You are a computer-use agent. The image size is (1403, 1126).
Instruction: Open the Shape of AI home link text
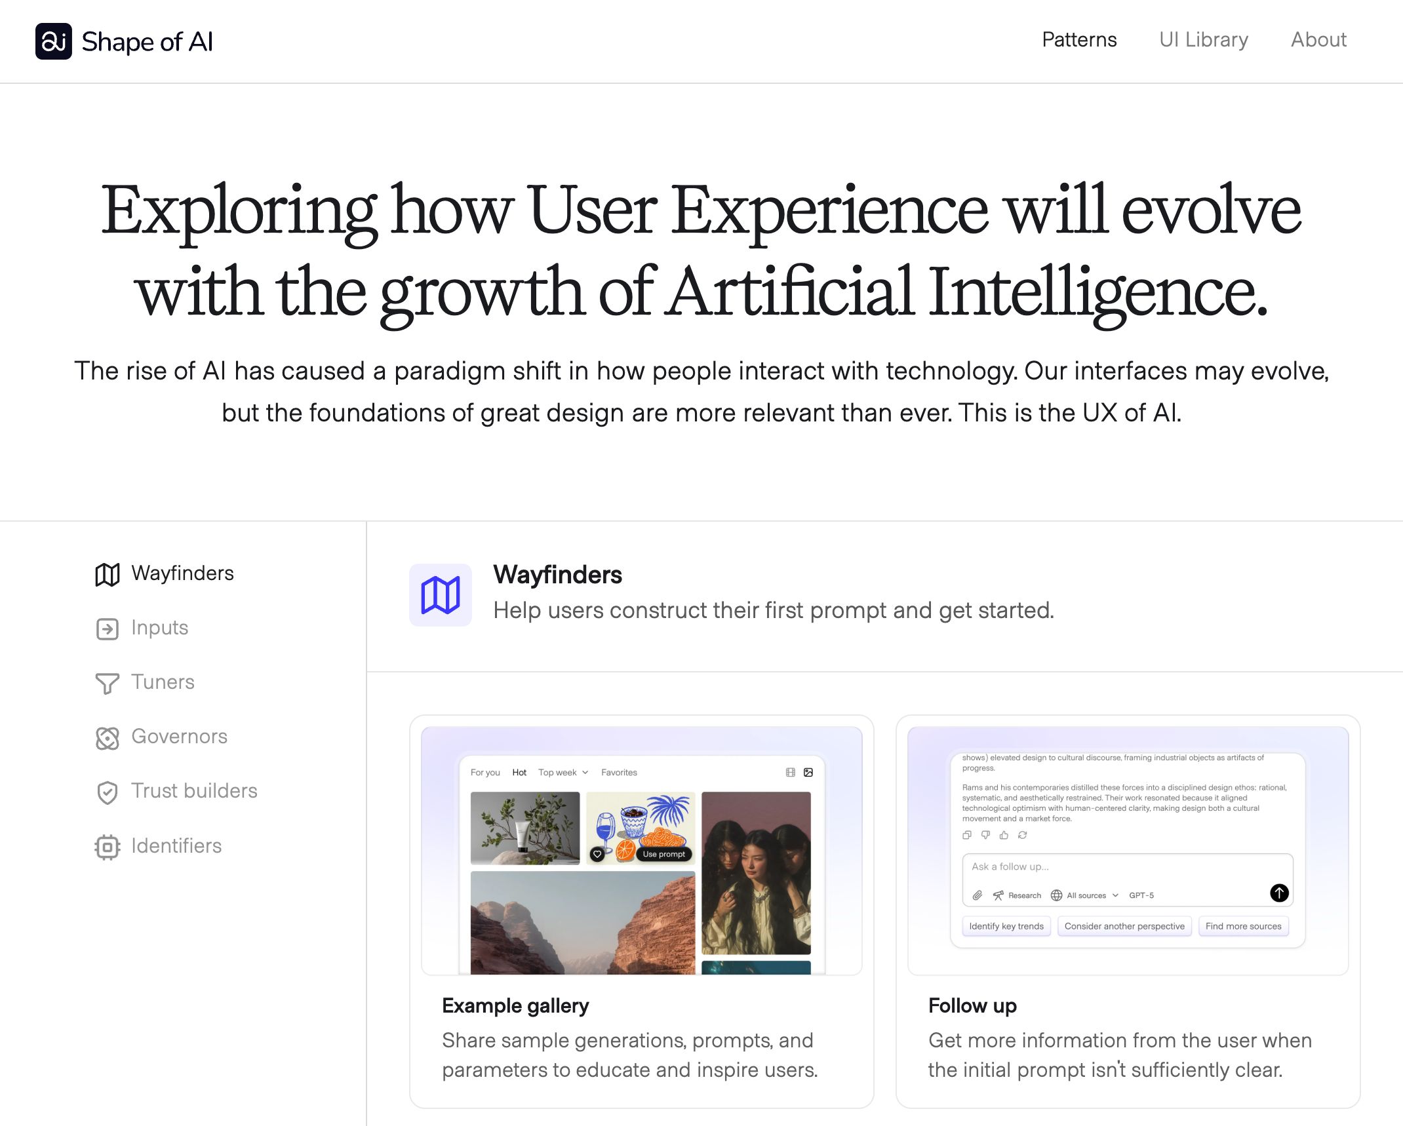pos(147,42)
